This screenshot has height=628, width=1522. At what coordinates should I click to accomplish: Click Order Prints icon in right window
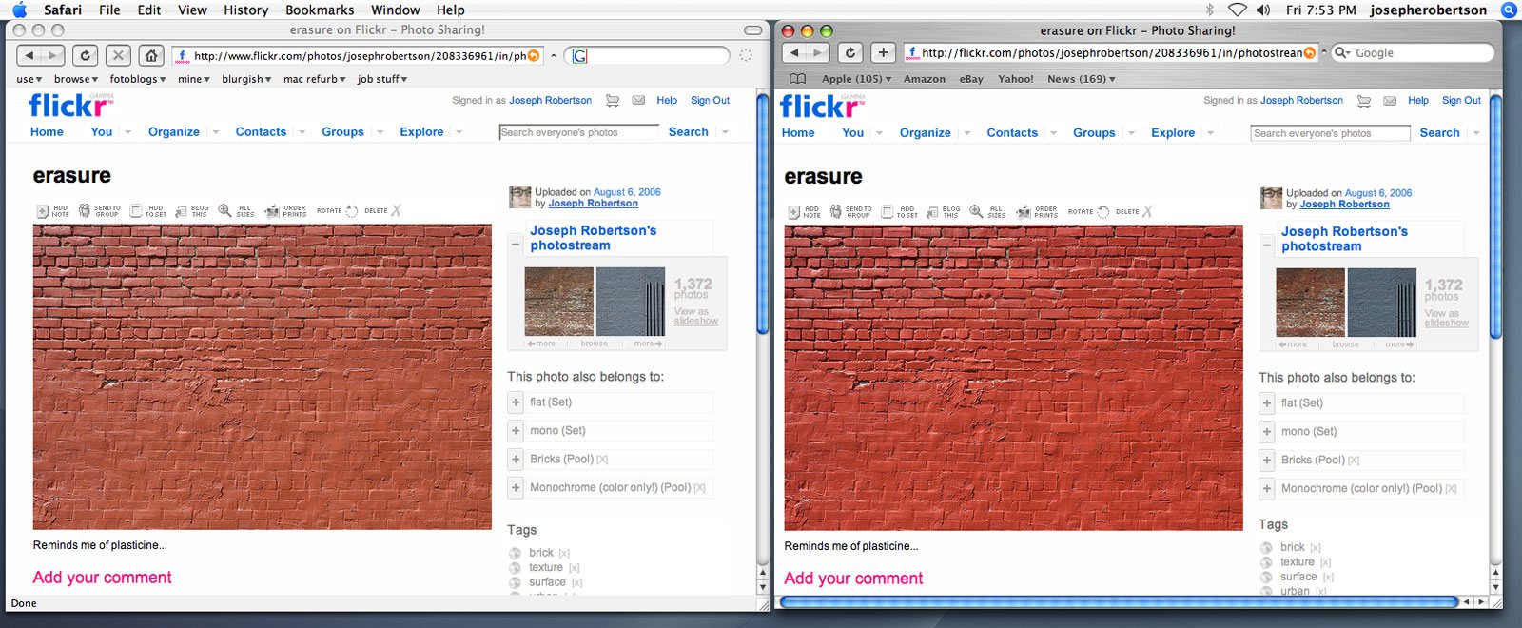(1024, 212)
